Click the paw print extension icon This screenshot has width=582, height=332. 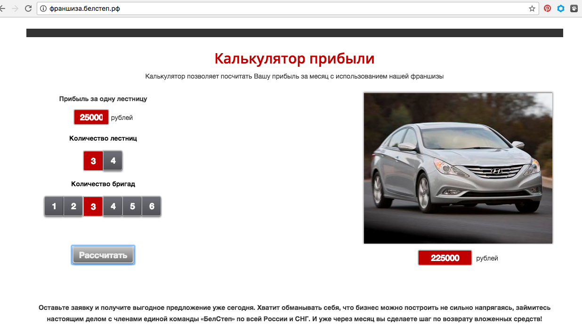574,8
